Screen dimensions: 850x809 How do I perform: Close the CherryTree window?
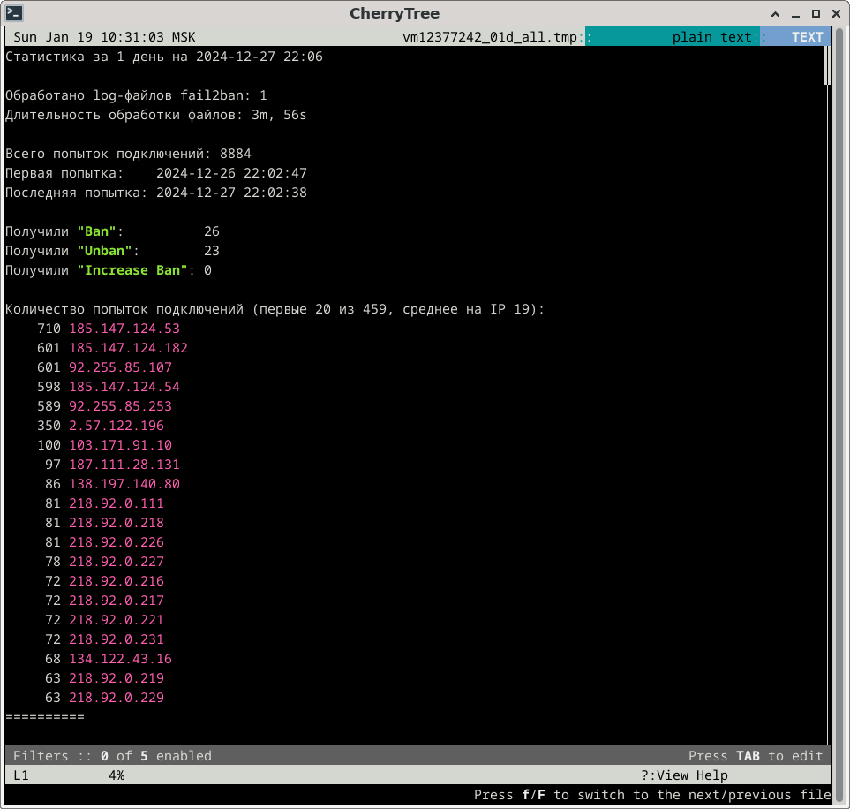point(835,13)
